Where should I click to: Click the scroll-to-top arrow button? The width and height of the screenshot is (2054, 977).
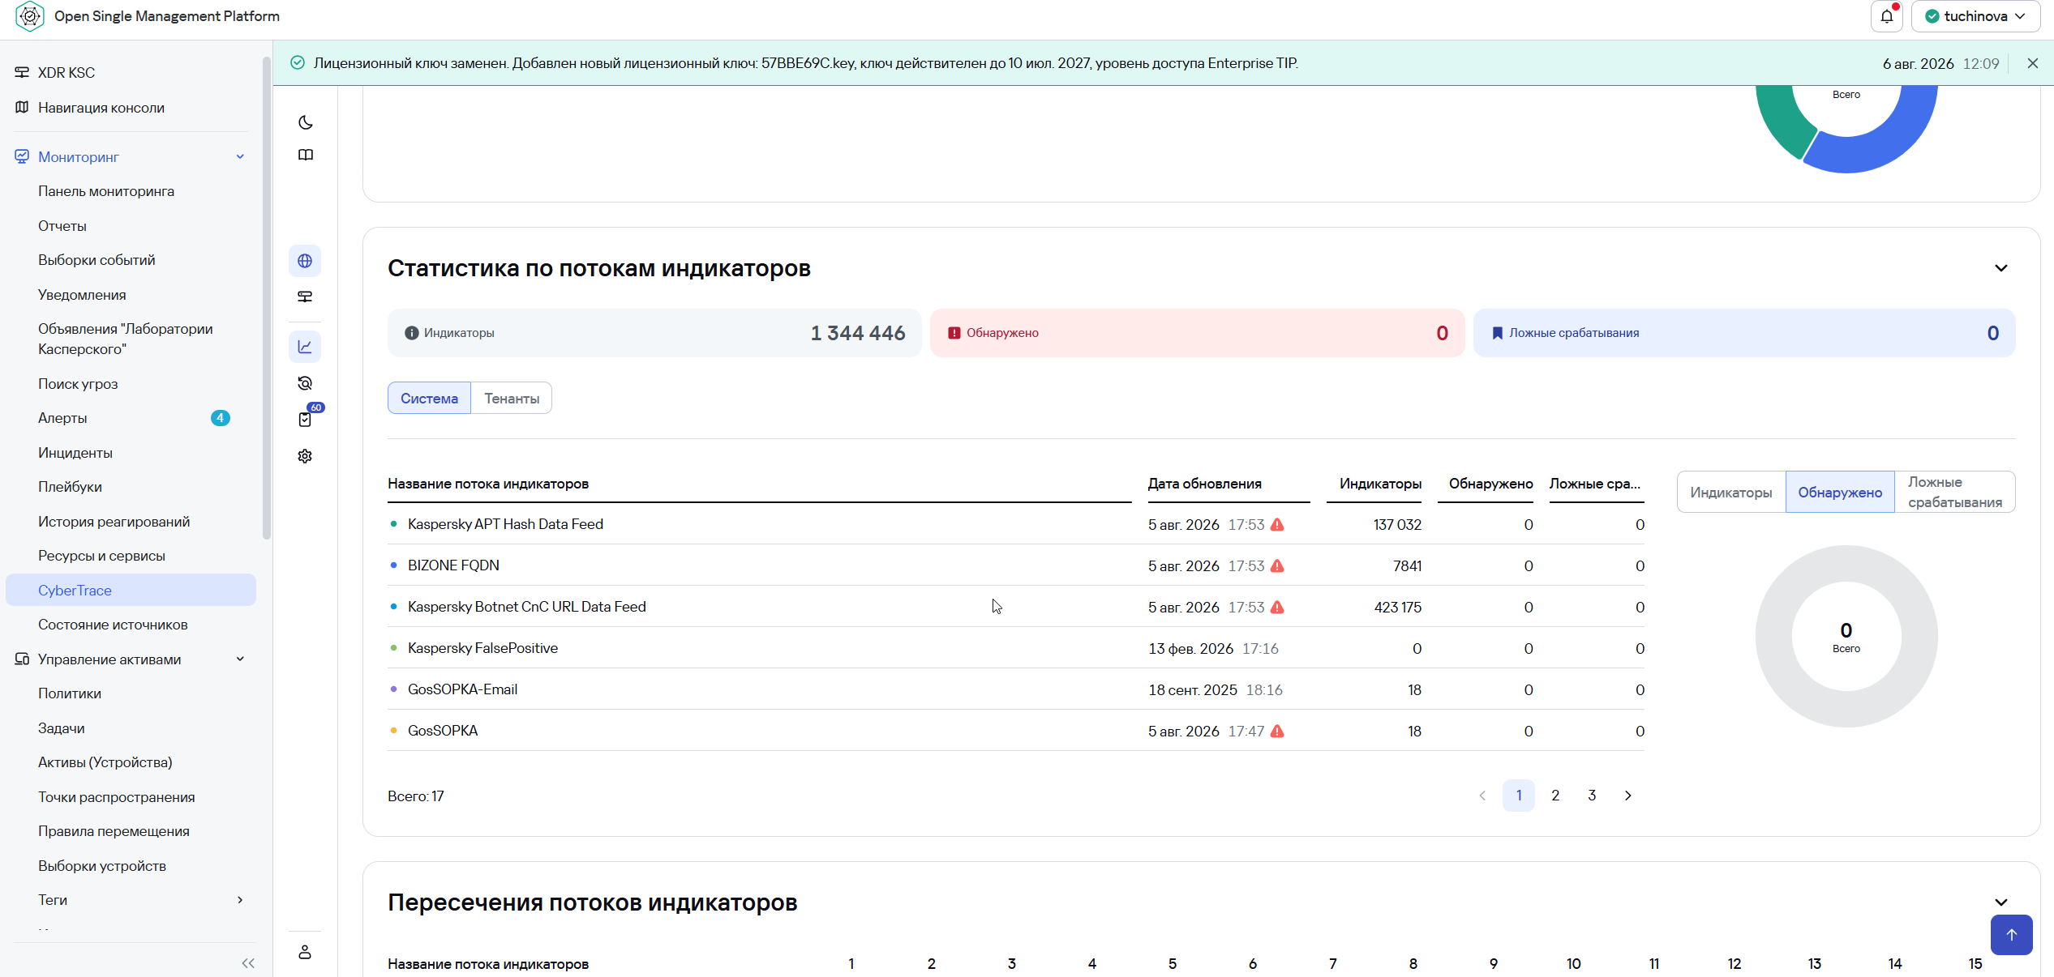[2012, 935]
